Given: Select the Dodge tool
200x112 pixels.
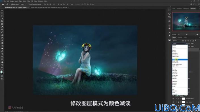Looking at the screenshot, I should pyautogui.click(x=2, y=48).
